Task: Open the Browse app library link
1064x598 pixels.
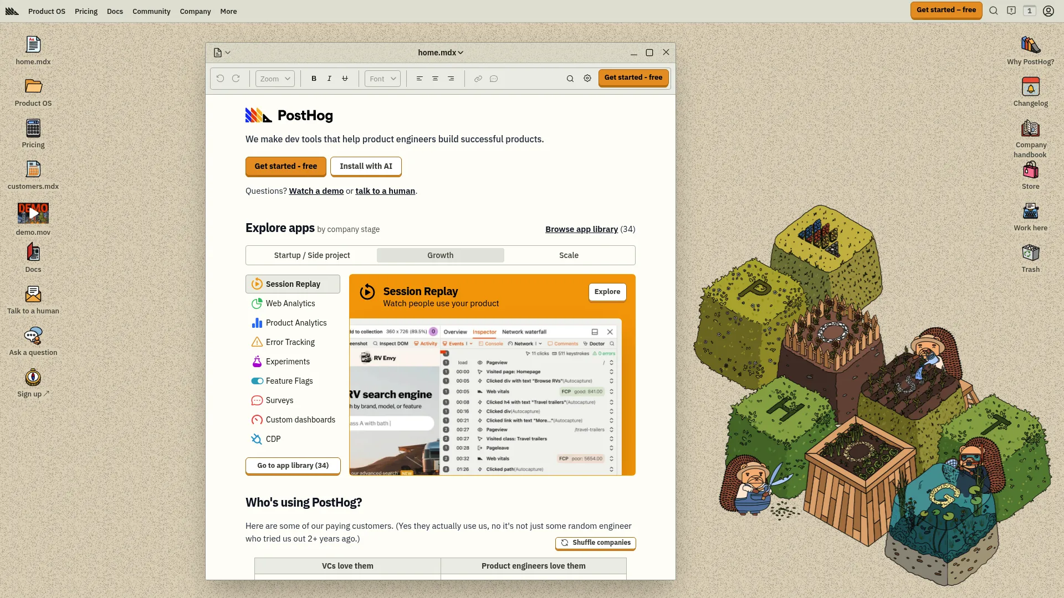Action: tap(581, 229)
